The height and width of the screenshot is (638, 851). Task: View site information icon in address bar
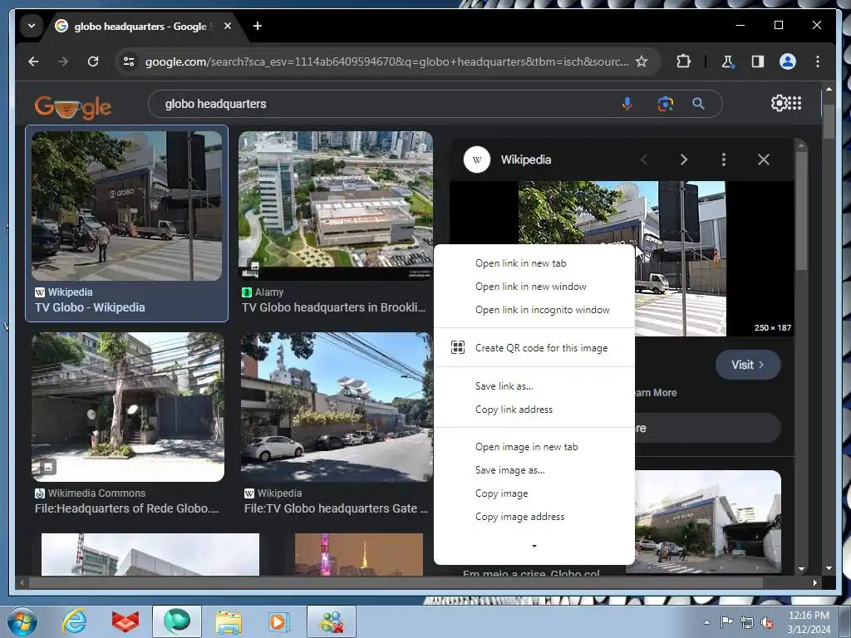click(x=129, y=61)
